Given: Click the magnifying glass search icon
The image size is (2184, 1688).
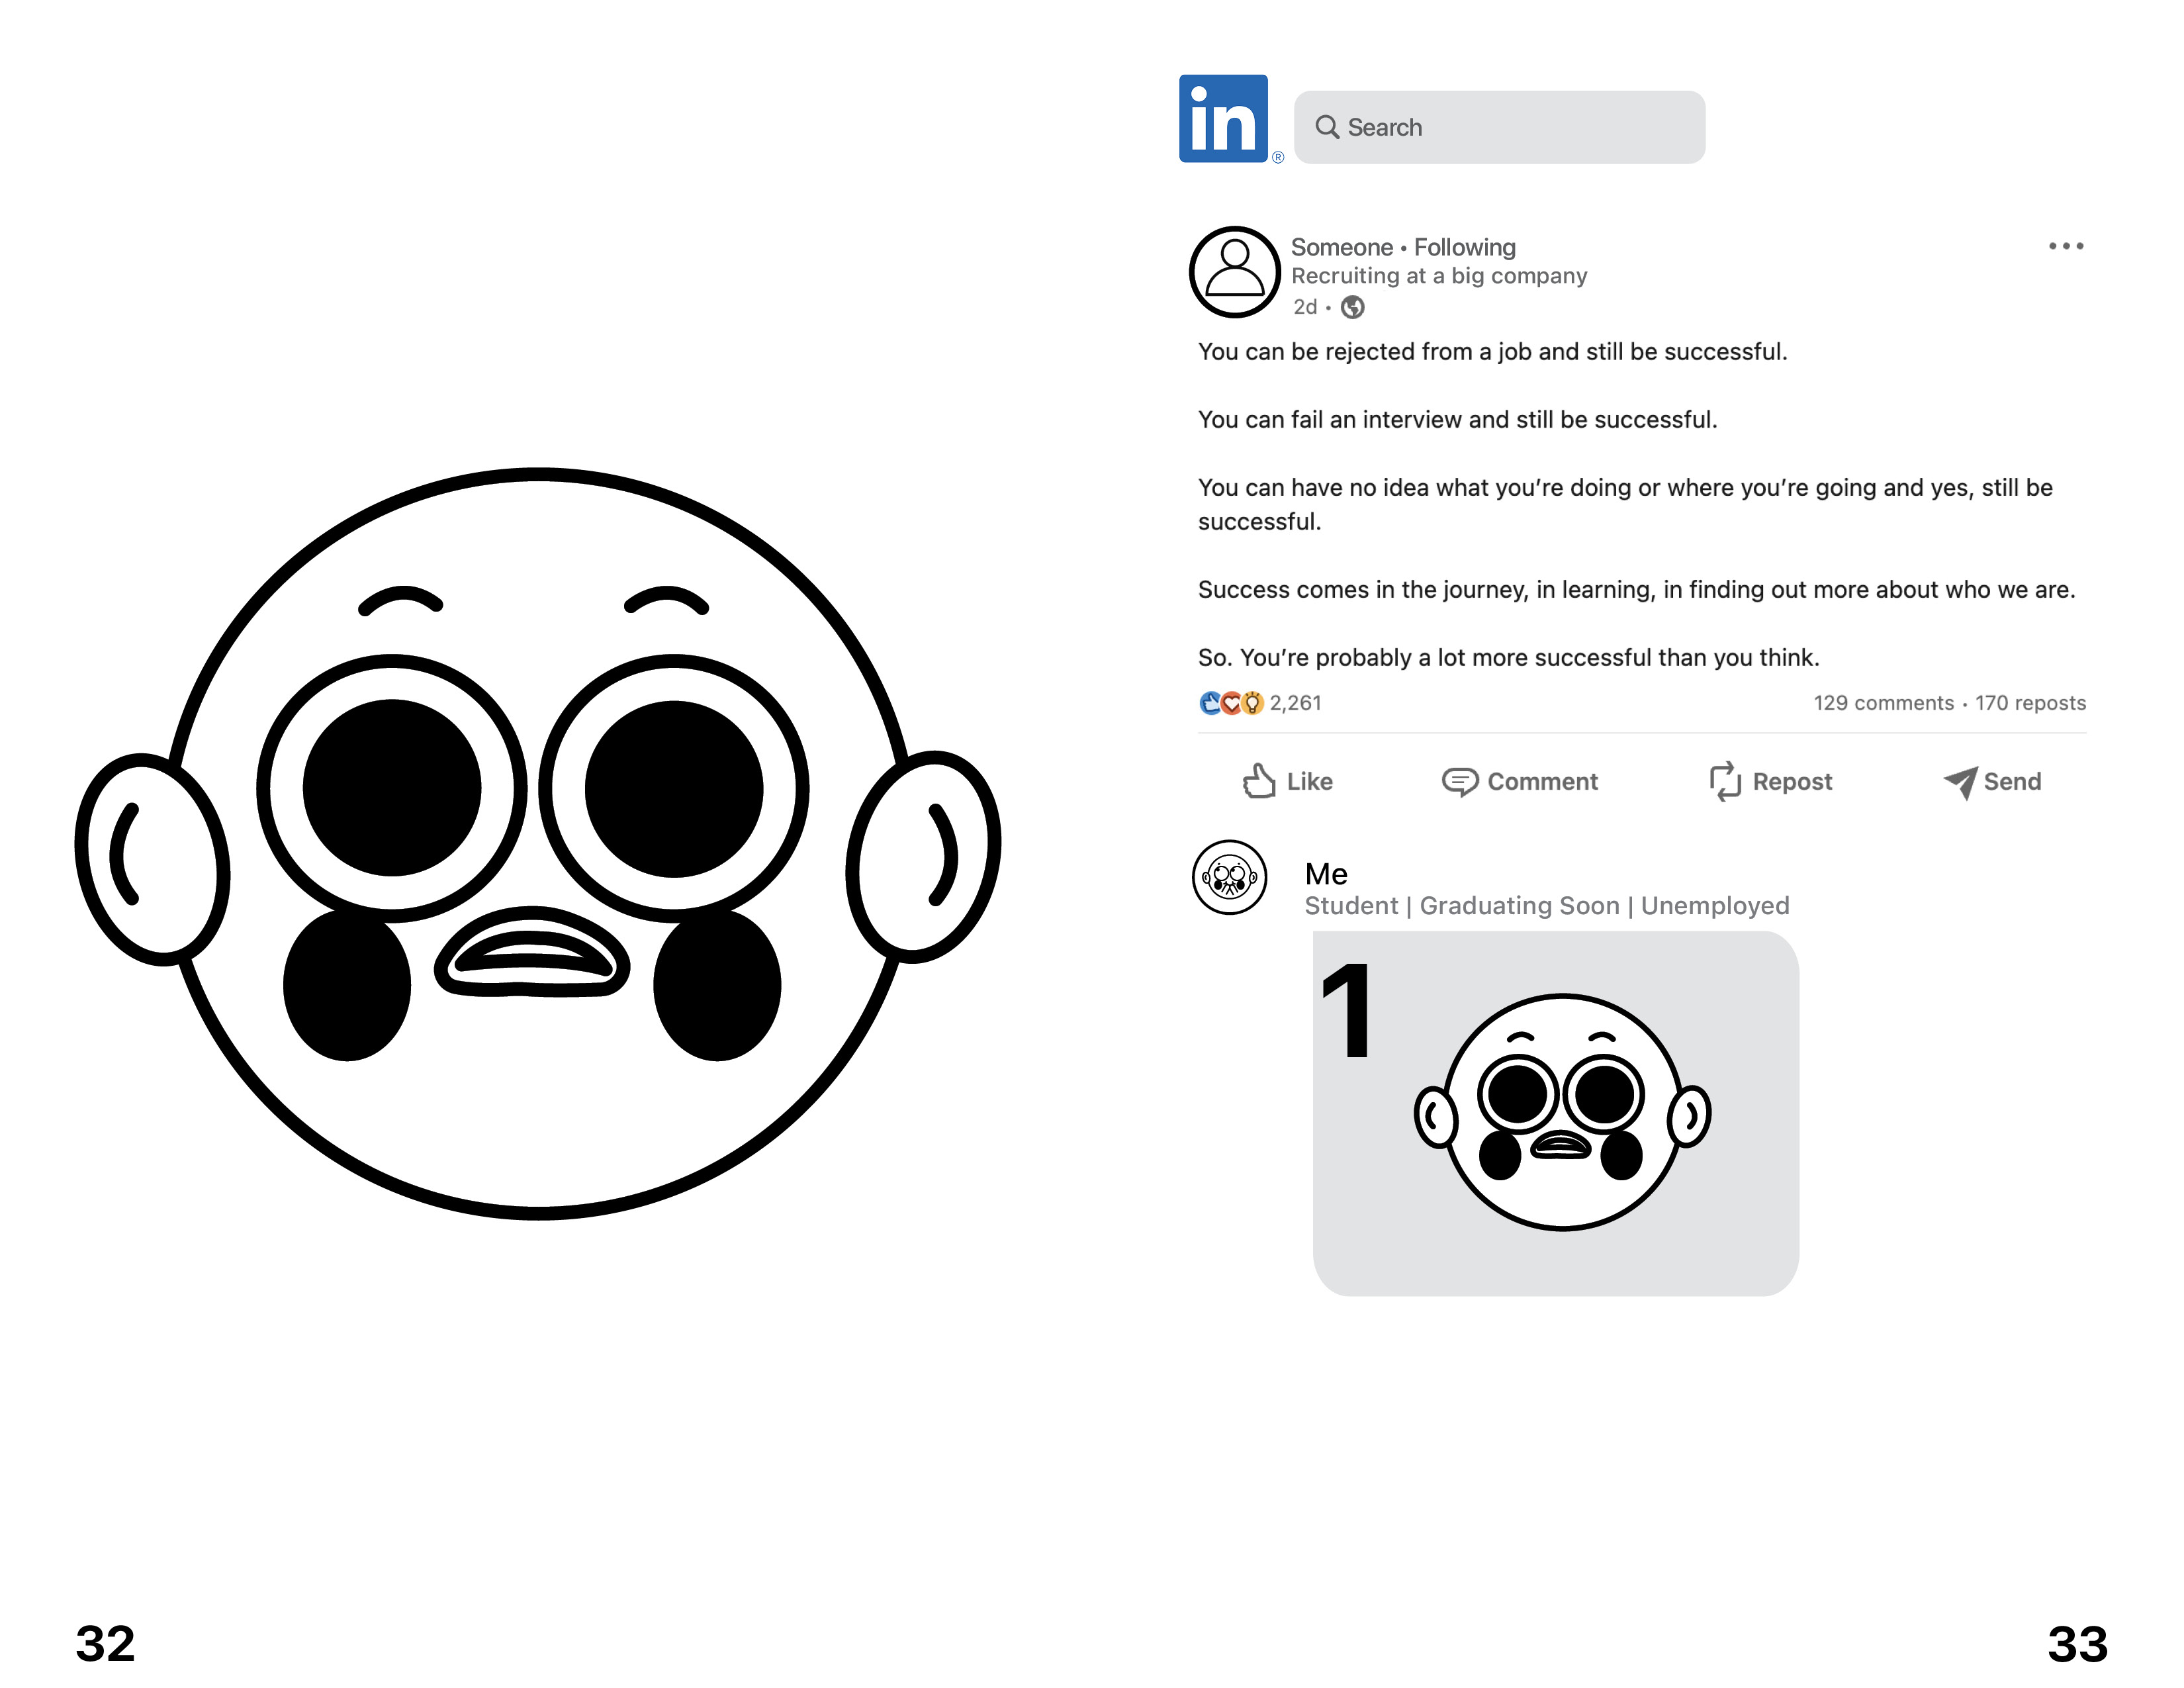Looking at the screenshot, I should [x=1327, y=127].
